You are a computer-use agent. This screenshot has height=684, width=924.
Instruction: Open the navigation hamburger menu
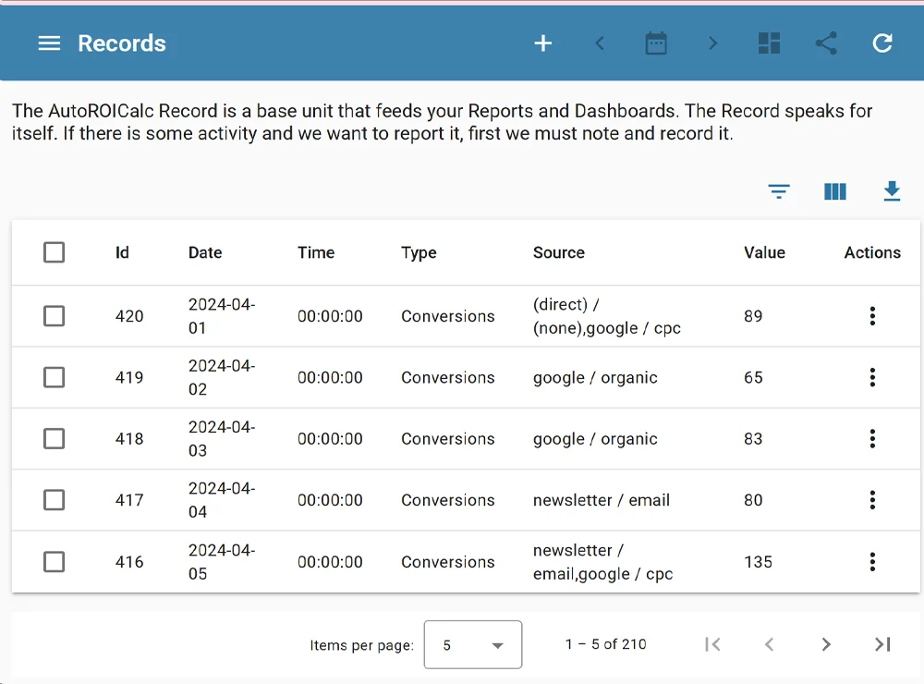pos(49,43)
